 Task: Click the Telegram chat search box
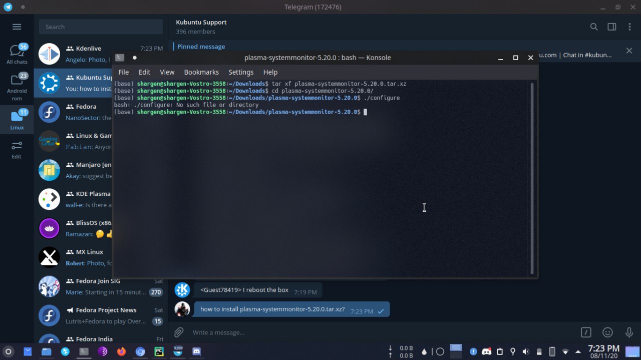coord(101,27)
